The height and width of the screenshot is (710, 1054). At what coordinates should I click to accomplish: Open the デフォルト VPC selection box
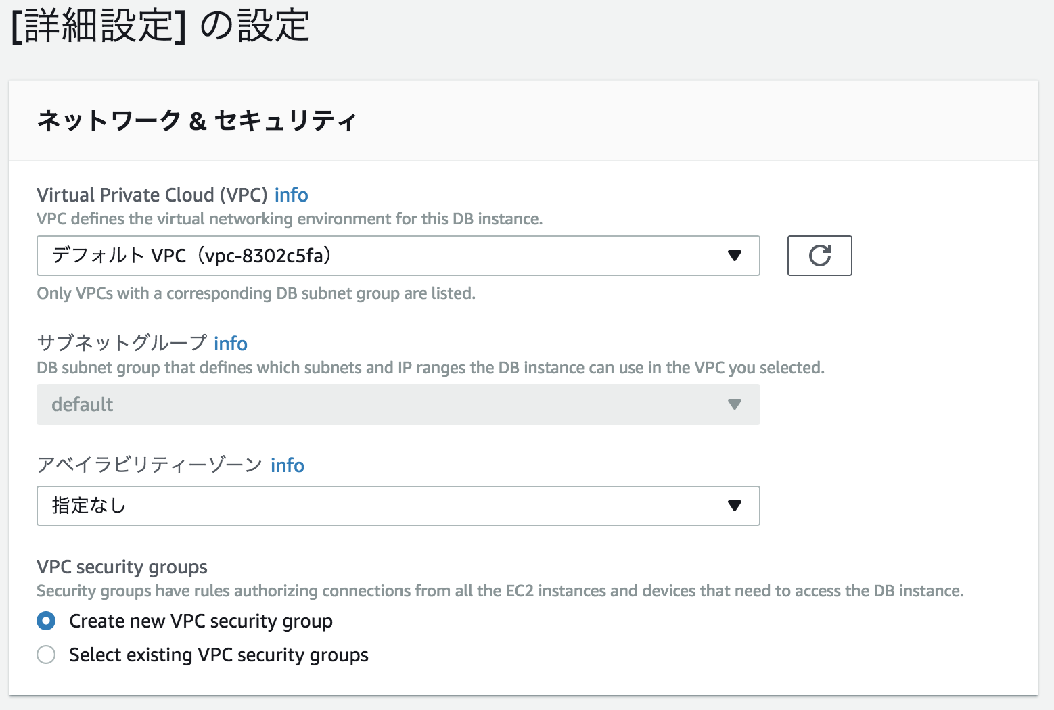pos(379,256)
